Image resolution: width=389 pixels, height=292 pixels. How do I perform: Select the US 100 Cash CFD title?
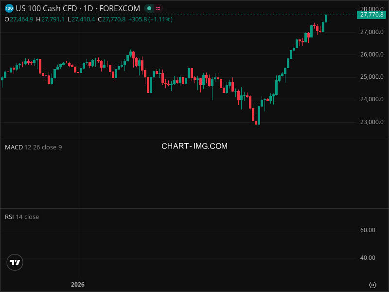tap(46, 8)
